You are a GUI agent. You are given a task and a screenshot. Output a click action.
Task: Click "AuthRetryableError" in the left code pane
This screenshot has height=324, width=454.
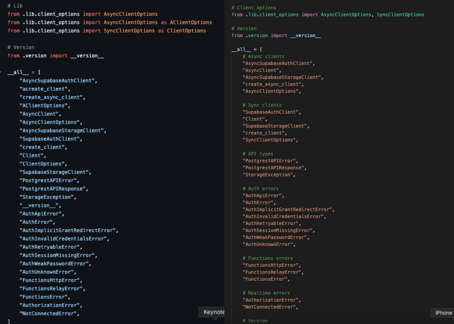pos(51,247)
